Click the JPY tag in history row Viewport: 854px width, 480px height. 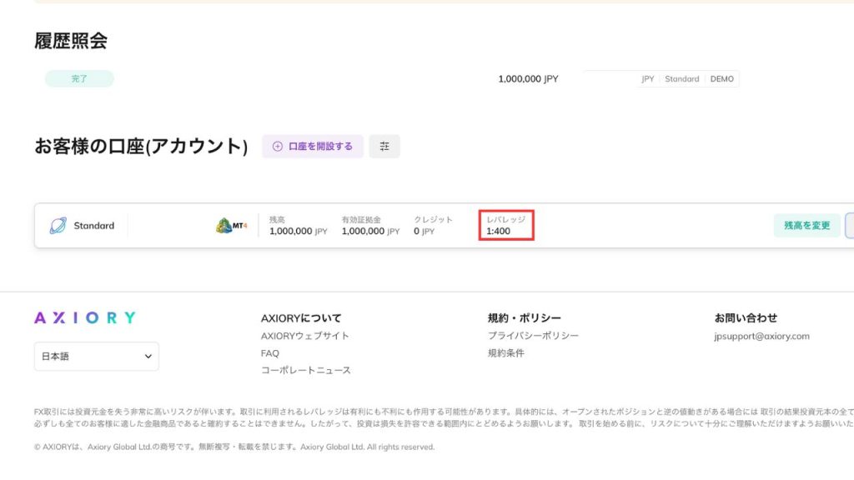pos(647,79)
